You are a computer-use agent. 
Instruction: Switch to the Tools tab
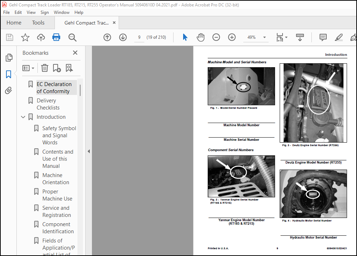click(x=38, y=23)
